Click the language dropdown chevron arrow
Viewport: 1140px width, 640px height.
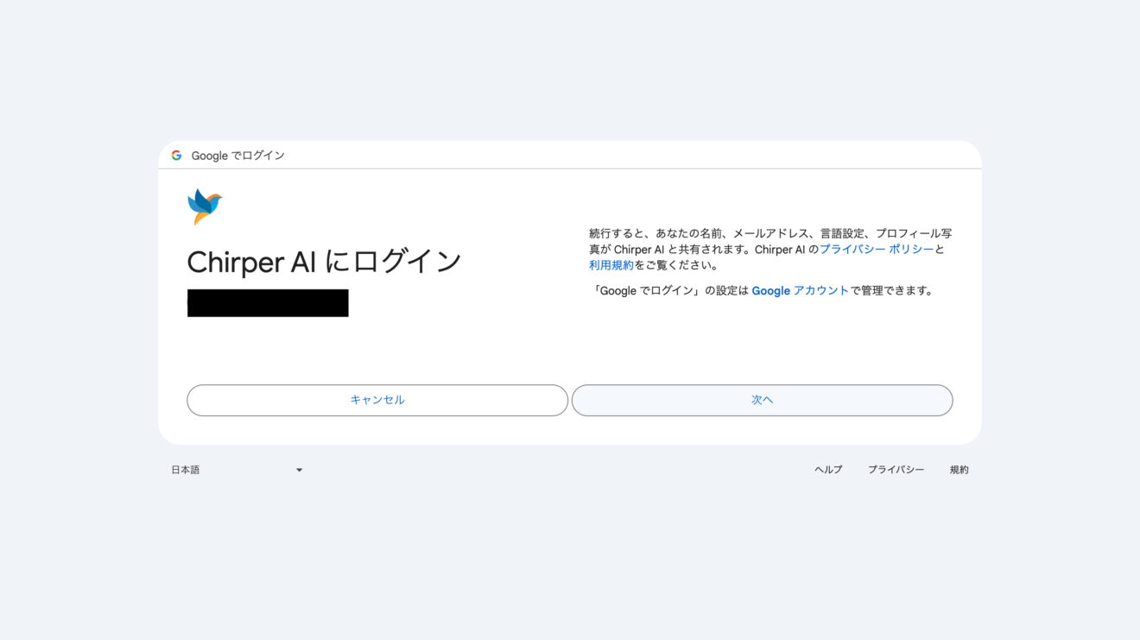click(x=299, y=470)
